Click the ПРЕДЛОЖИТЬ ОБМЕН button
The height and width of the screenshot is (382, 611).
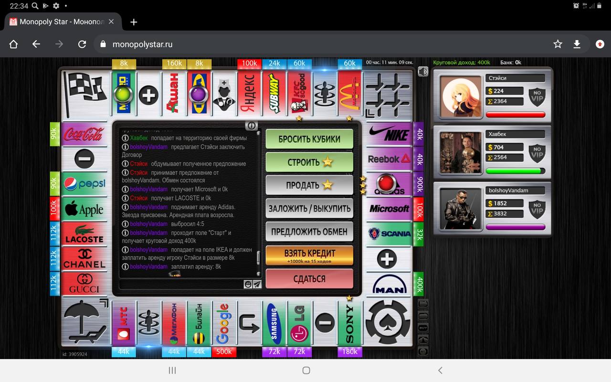[x=309, y=232]
